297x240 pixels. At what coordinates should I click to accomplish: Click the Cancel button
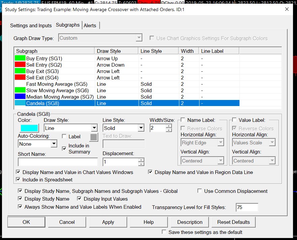[67, 222]
